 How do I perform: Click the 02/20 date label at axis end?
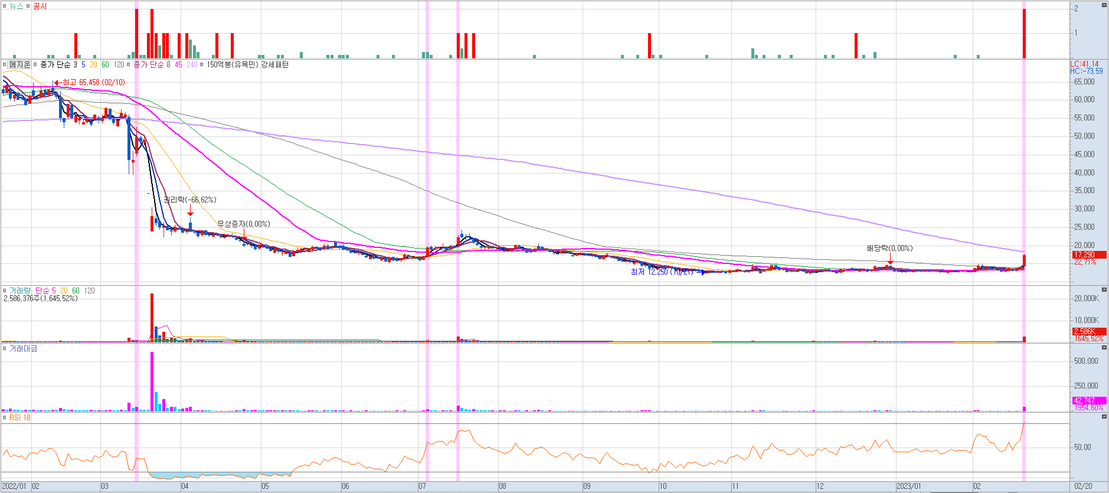click(1083, 486)
